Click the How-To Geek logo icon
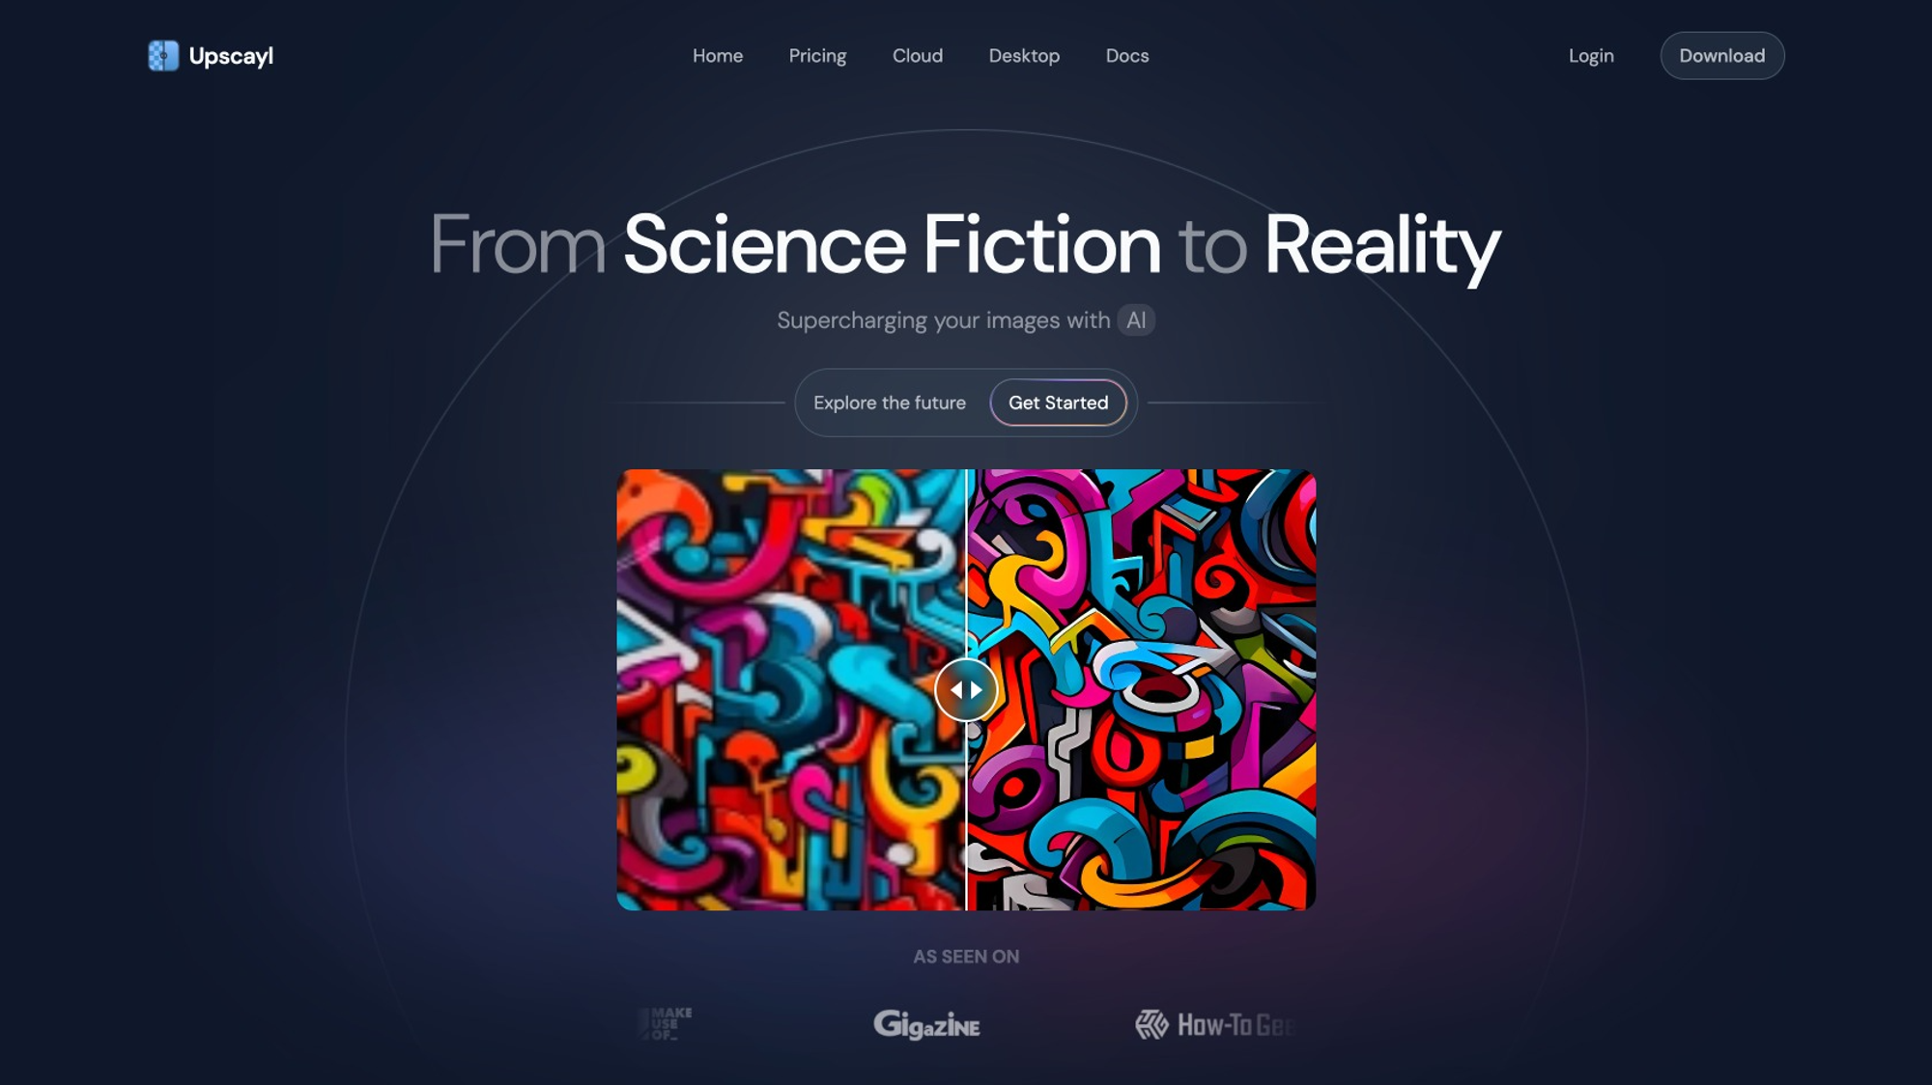The image size is (1932, 1085). [1148, 1022]
